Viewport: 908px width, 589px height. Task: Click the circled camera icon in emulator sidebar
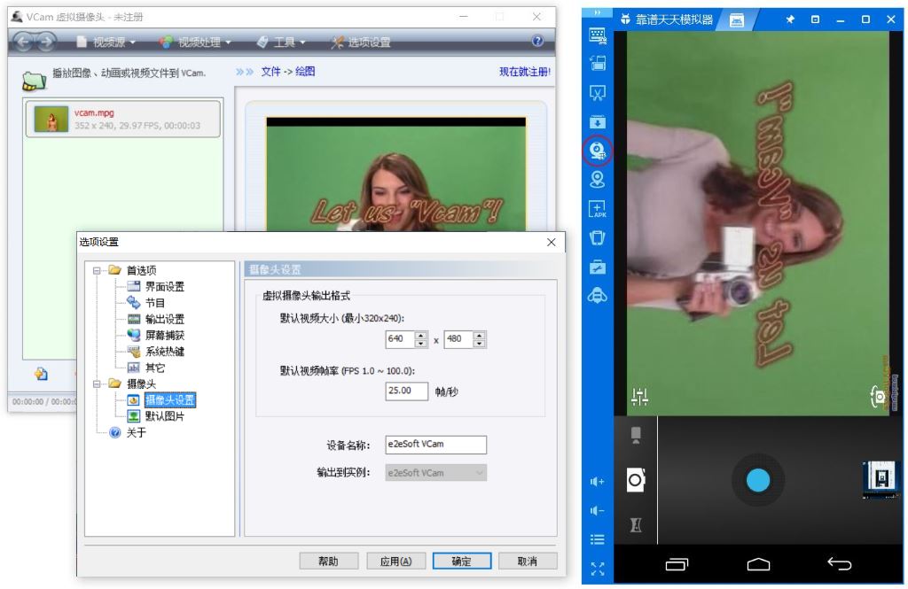click(x=598, y=150)
